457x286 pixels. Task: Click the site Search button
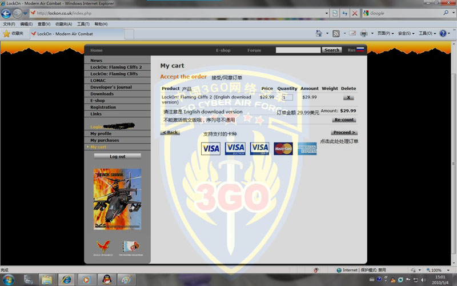click(x=332, y=50)
